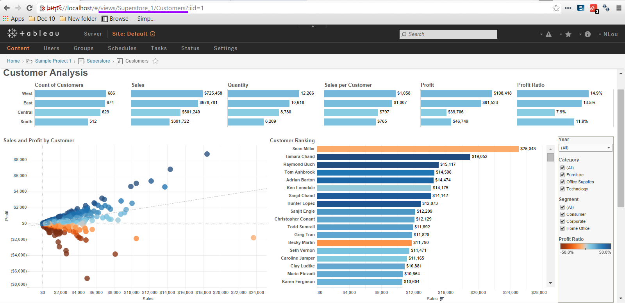Click the browser forward arrow
Screen dimensions: 625x303
[x=18, y=8]
